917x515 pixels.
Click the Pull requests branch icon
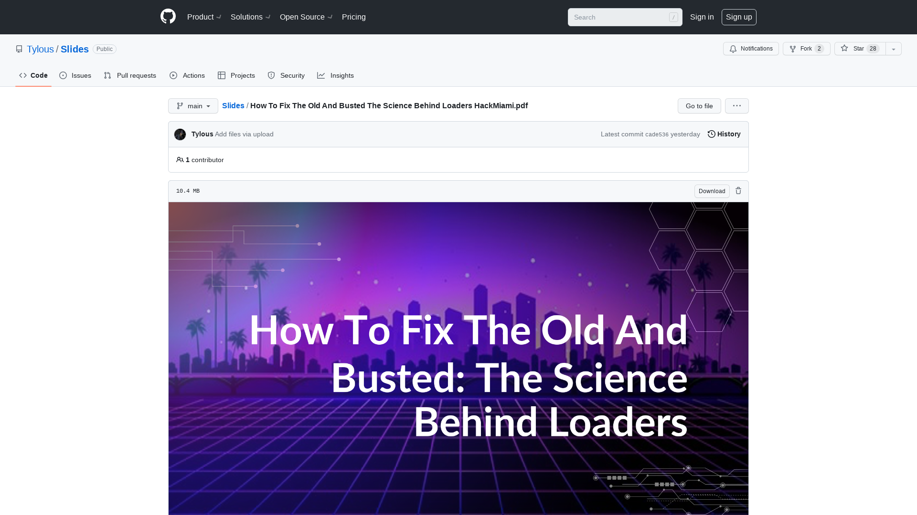pos(107,75)
